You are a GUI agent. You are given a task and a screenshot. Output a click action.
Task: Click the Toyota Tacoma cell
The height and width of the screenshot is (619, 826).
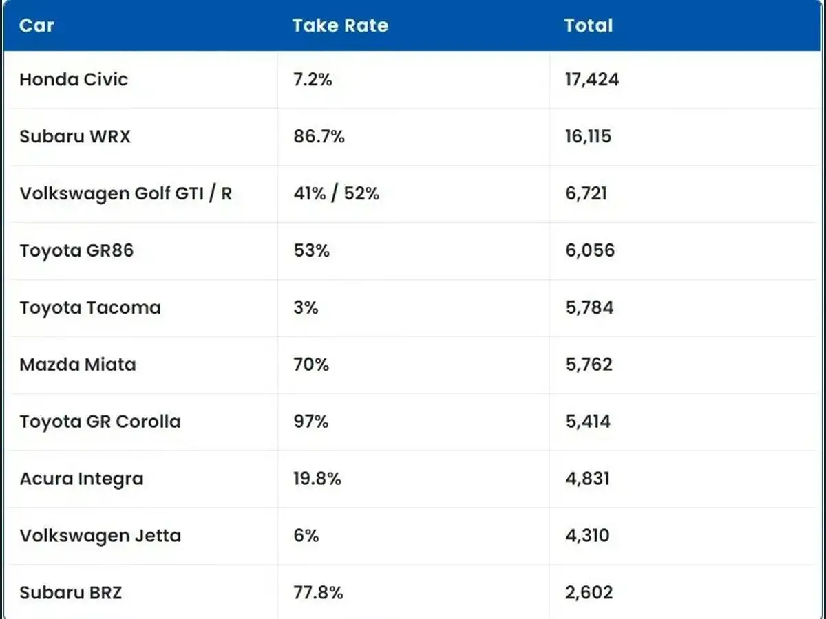(90, 307)
